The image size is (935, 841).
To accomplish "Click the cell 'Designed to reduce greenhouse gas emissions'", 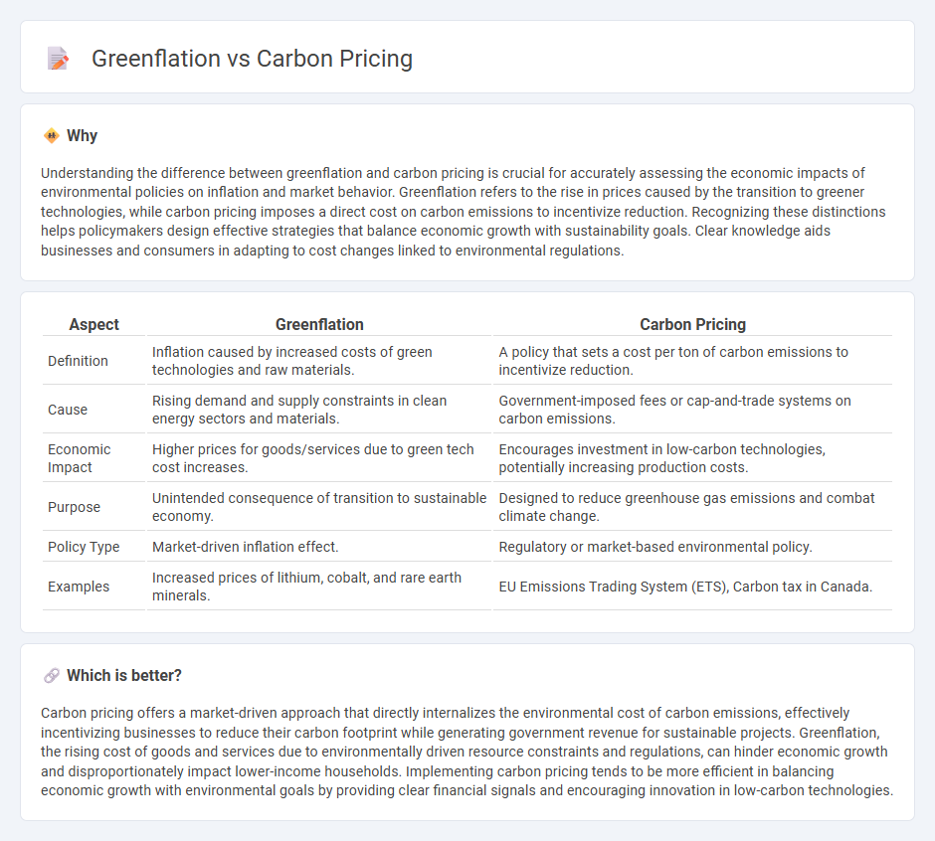I will pos(692,507).
